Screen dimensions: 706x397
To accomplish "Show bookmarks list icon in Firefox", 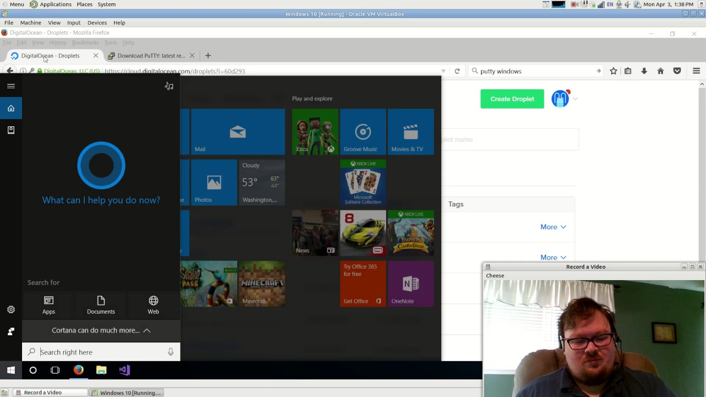I will (628, 71).
